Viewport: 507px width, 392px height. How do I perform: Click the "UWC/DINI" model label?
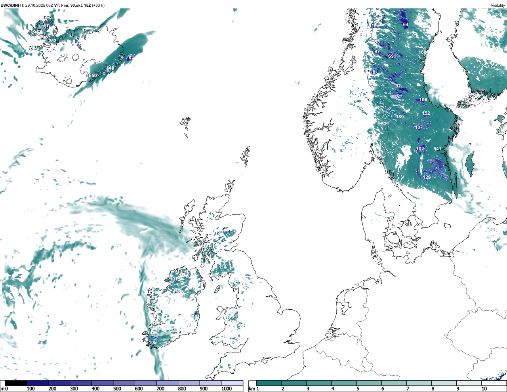click(x=10, y=6)
